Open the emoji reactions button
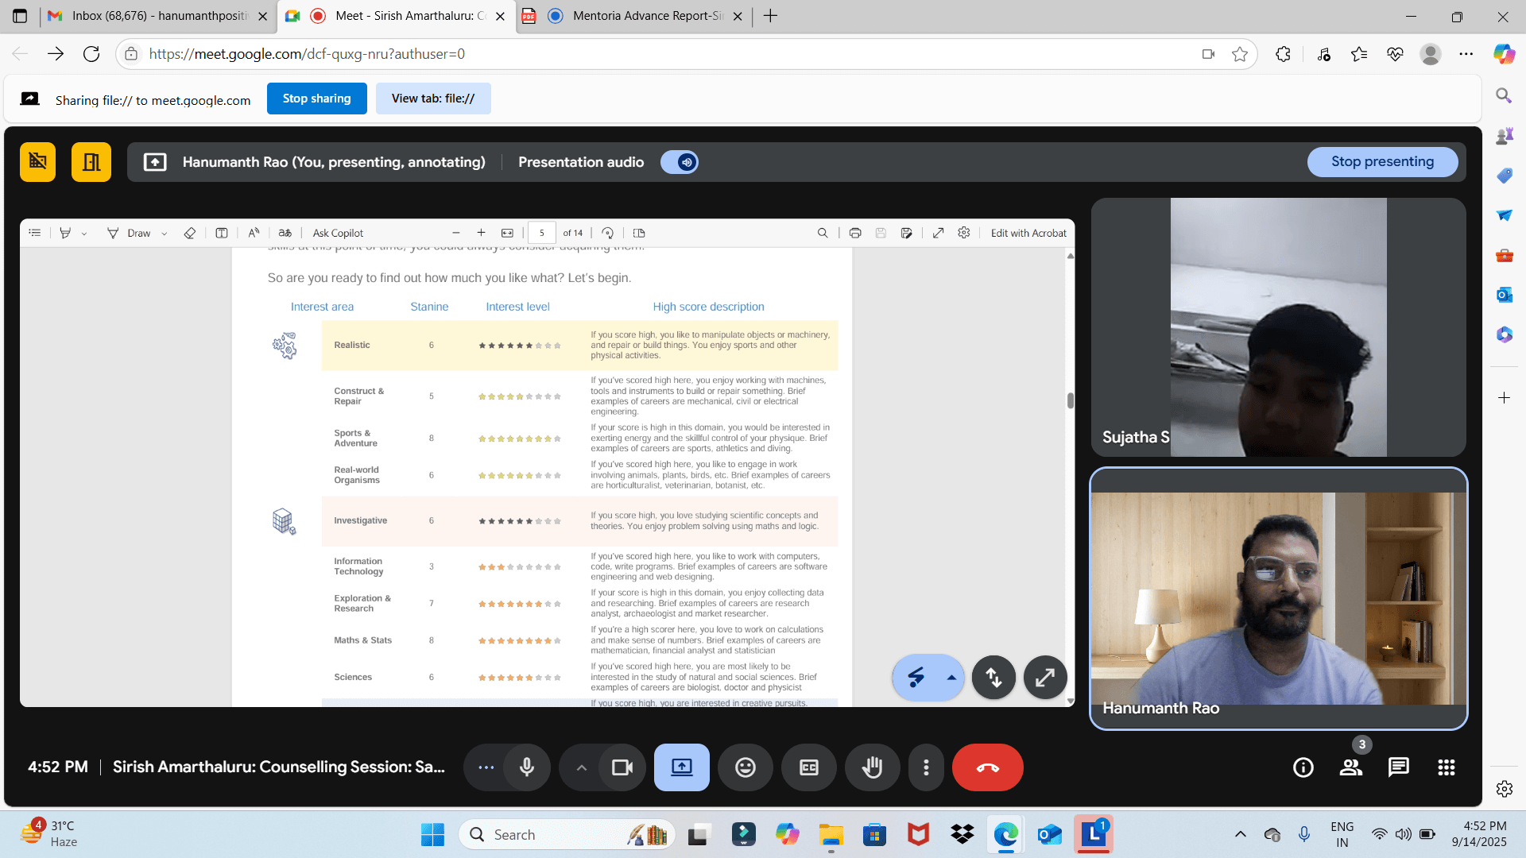1526x858 pixels. pyautogui.click(x=745, y=767)
